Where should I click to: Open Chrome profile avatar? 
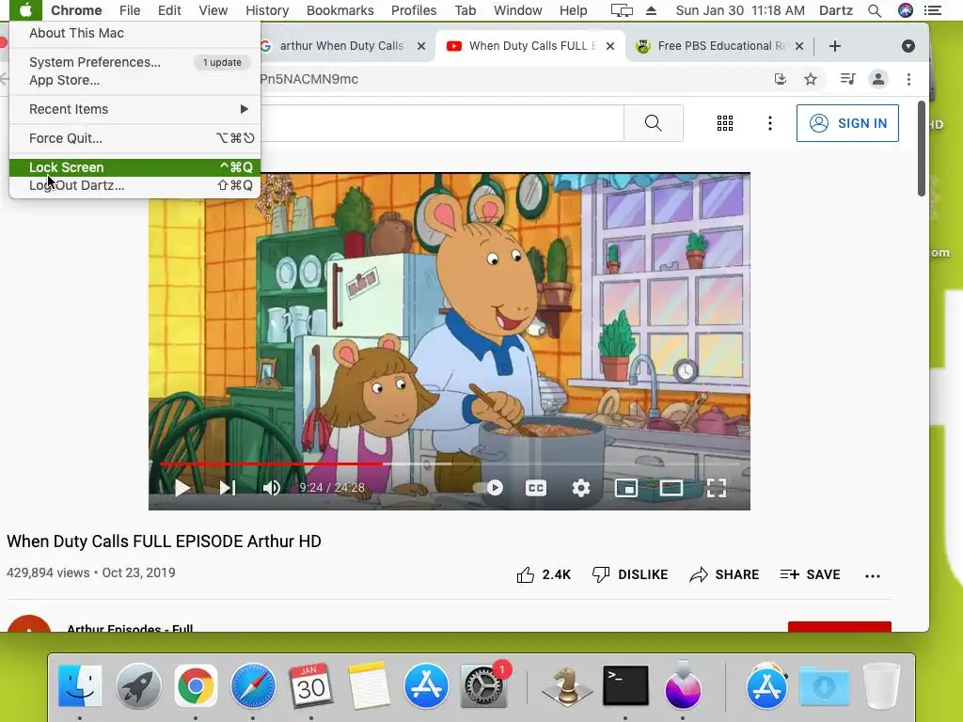pos(878,79)
